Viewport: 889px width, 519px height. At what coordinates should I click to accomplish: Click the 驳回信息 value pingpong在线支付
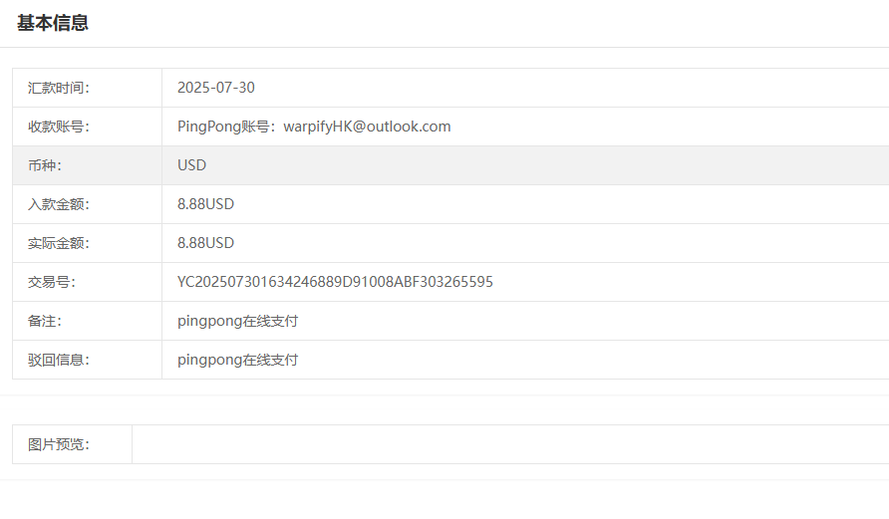click(237, 360)
